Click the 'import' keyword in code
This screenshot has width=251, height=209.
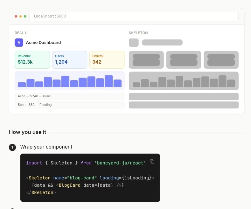[34, 163]
